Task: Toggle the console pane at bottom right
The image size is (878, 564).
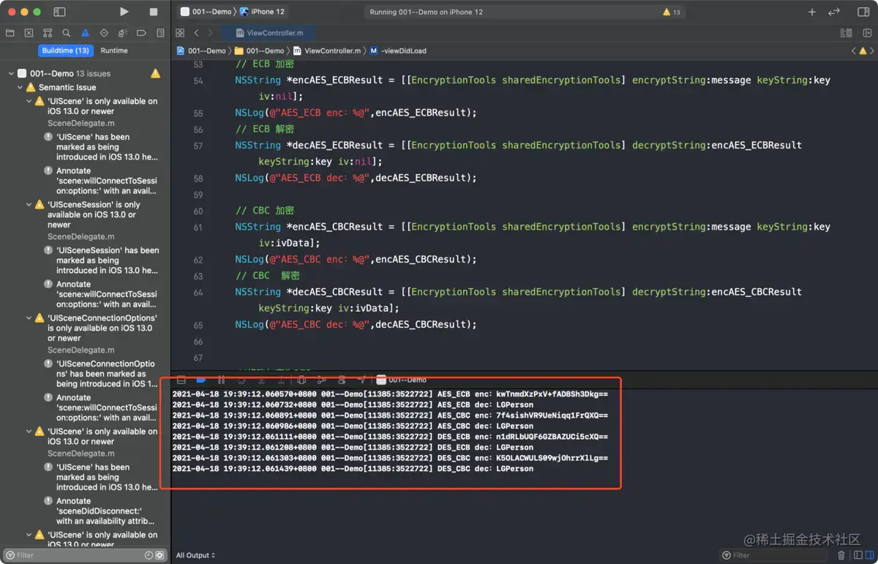Action: coord(868,555)
